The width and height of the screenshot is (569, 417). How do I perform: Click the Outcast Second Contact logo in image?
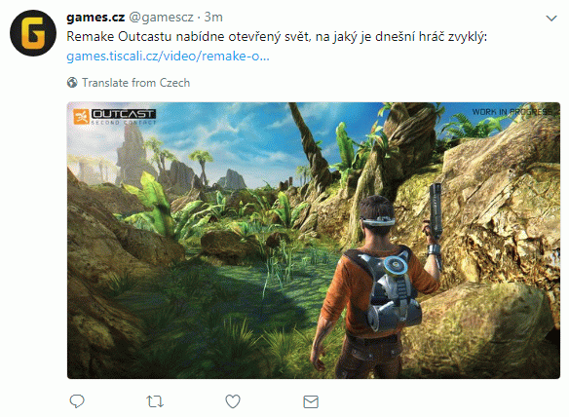click(115, 117)
